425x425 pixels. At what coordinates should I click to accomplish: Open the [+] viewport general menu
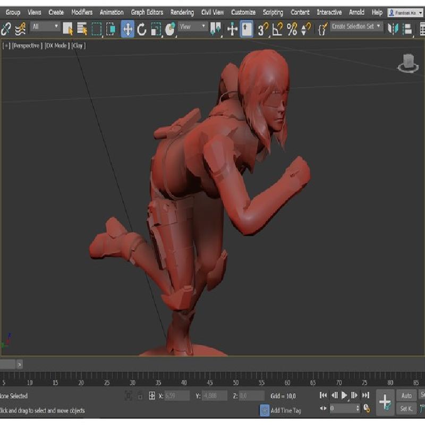click(6, 46)
